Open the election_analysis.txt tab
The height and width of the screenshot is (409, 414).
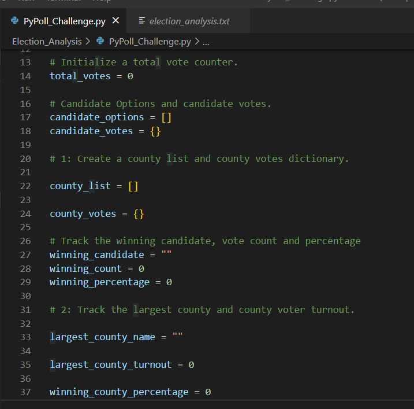click(188, 21)
